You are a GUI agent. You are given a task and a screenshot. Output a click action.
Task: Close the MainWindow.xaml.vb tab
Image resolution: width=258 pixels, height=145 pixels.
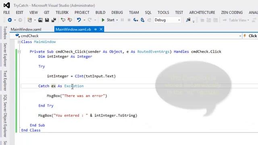click(101, 29)
